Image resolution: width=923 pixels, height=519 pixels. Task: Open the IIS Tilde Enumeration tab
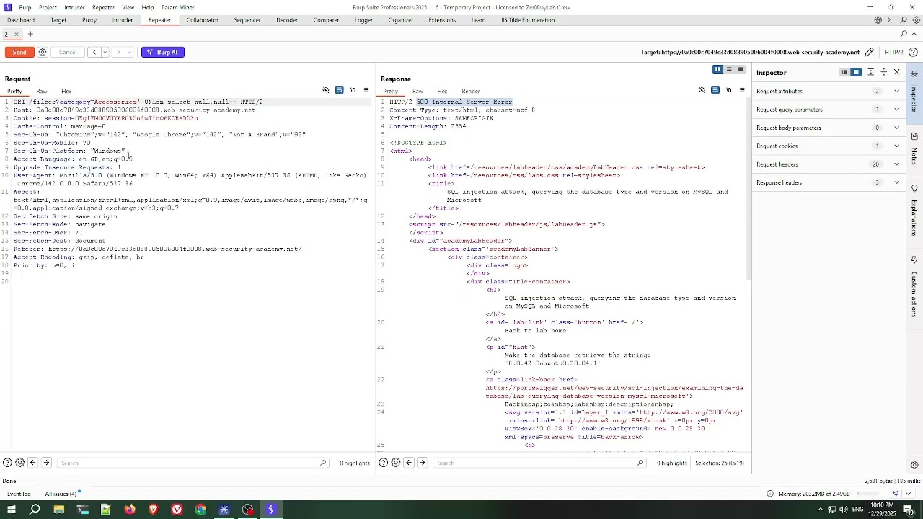click(x=528, y=20)
